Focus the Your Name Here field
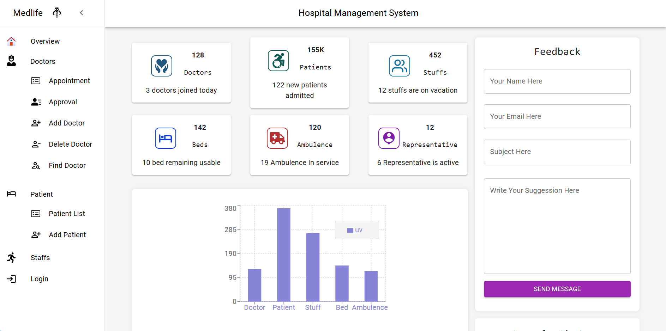Screen dimensions: 666x331 point(557,81)
